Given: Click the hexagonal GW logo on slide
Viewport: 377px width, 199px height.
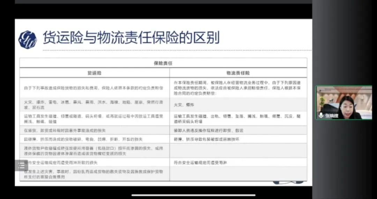Looking at the screenshot, I should 28,40.
